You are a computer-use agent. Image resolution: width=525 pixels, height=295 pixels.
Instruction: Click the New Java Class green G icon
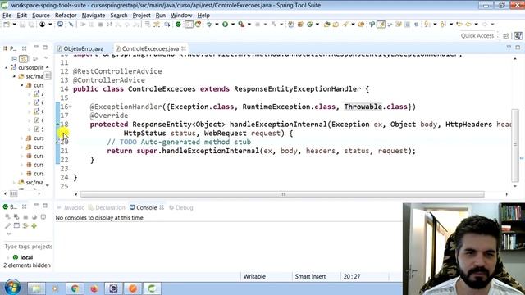coord(310,25)
